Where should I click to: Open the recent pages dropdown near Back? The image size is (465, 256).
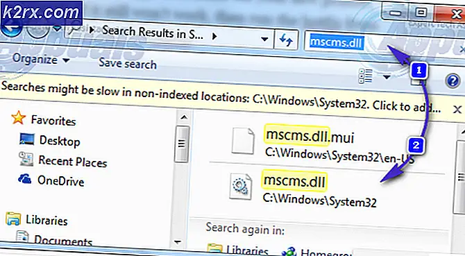[57, 28]
